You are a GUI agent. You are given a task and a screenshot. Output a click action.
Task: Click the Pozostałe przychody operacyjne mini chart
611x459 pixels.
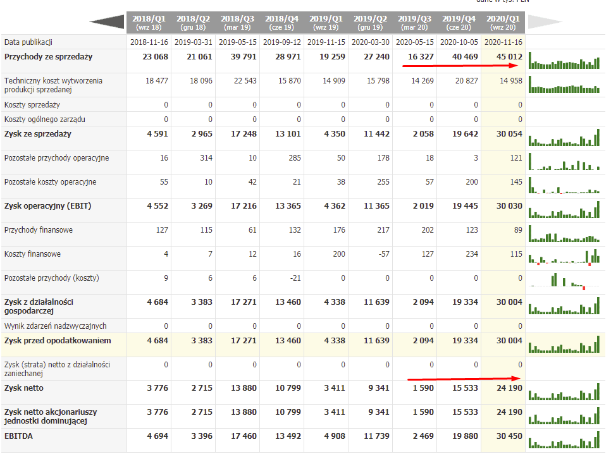(x=564, y=162)
